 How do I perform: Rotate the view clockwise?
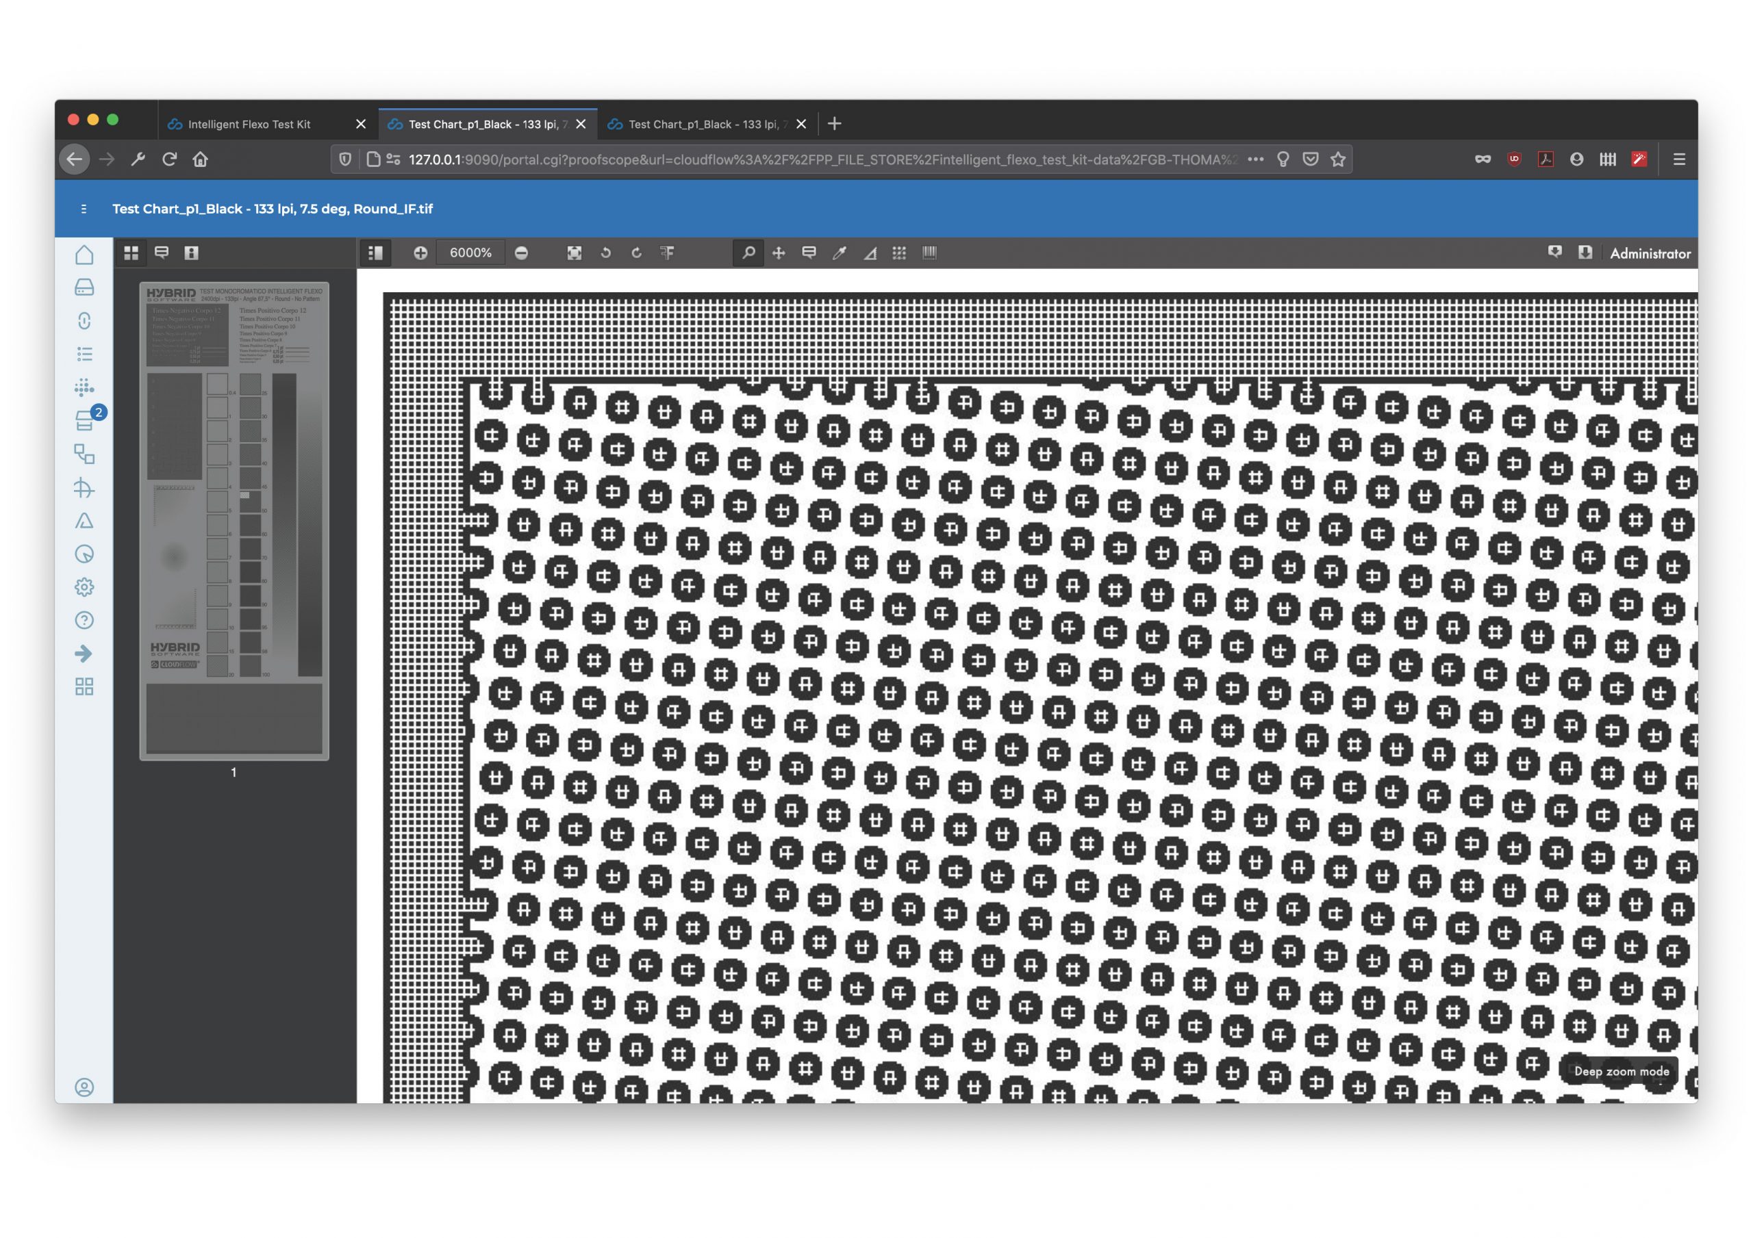pos(636,253)
